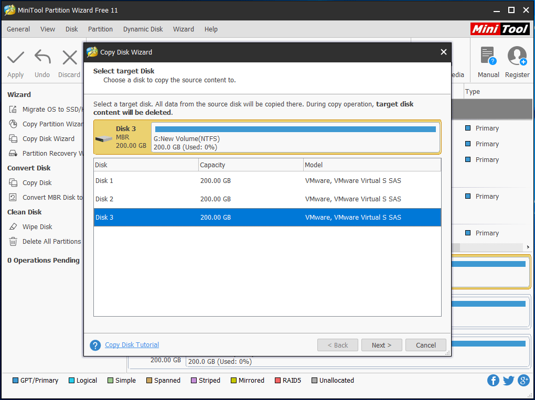Screen dimensions: 535x400
Task: Click the Undo arrow icon
Action: pyautogui.click(x=42, y=57)
